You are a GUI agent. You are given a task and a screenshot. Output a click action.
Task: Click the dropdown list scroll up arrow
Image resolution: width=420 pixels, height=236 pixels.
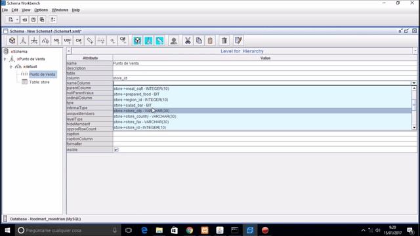click(414, 88)
